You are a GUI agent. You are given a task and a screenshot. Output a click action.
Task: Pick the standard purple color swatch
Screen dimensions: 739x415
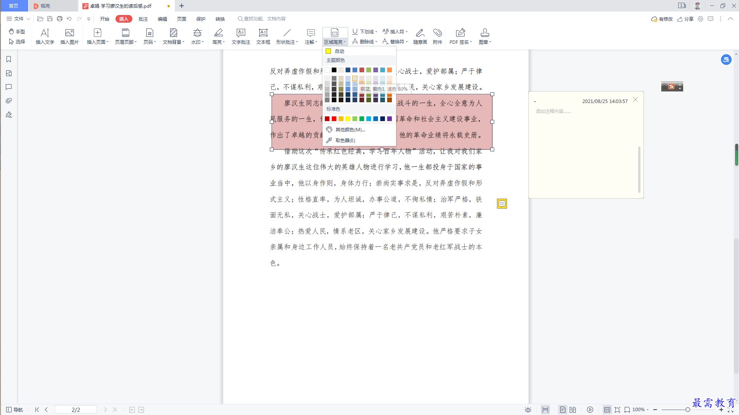pos(390,119)
